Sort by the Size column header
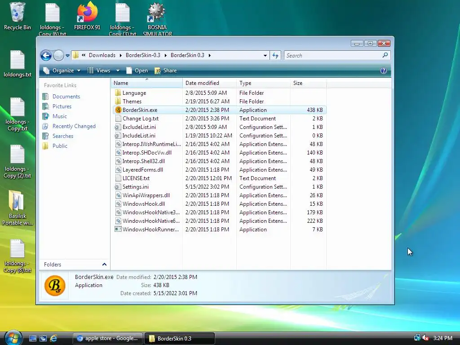This screenshot has height=345, width=460. [x=308, y=83]
